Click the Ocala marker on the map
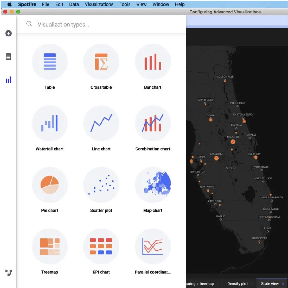Image resolution: width=288 pixels, height=288 pixels. 211,120
